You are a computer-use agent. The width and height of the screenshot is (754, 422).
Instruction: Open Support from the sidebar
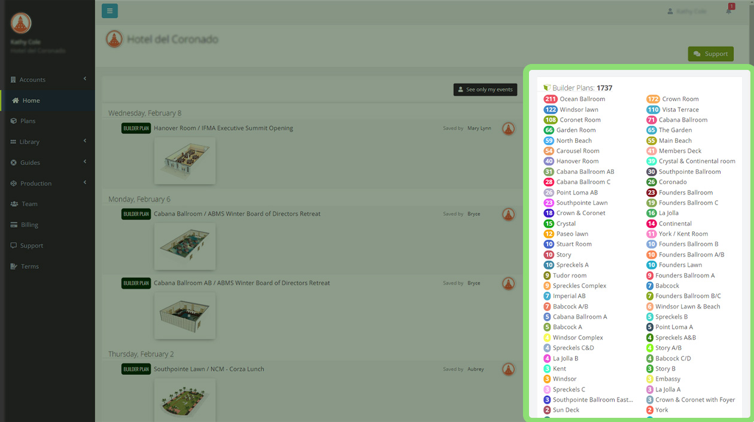point(47,246)
